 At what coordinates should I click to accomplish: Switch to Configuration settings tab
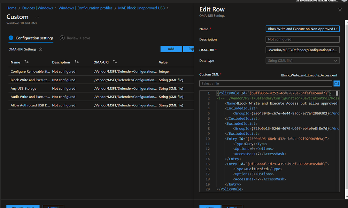point(31,38)
